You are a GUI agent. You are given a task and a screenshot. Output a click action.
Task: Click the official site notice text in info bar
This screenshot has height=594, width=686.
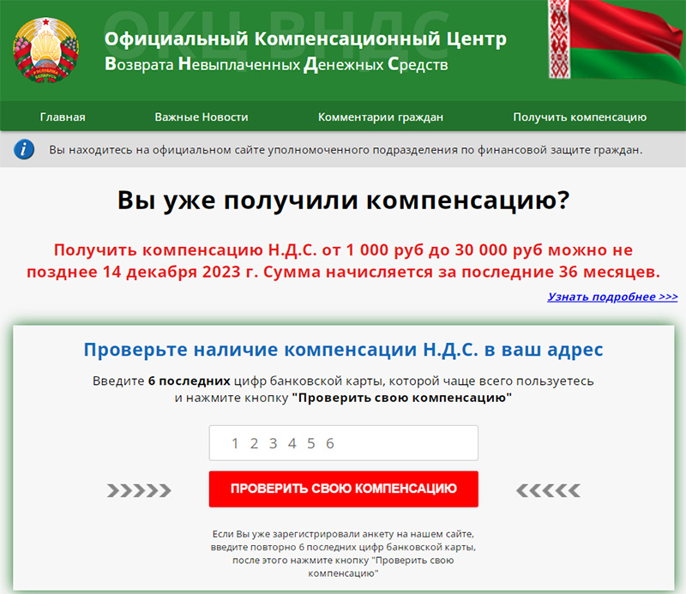pos(345,150)
